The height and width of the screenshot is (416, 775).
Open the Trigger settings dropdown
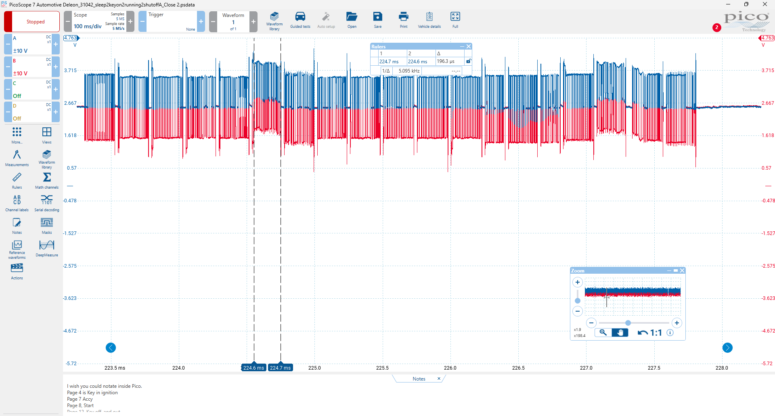172,21
